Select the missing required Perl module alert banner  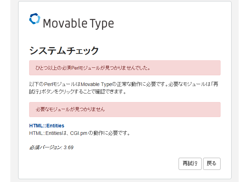(x=124, y=68)
